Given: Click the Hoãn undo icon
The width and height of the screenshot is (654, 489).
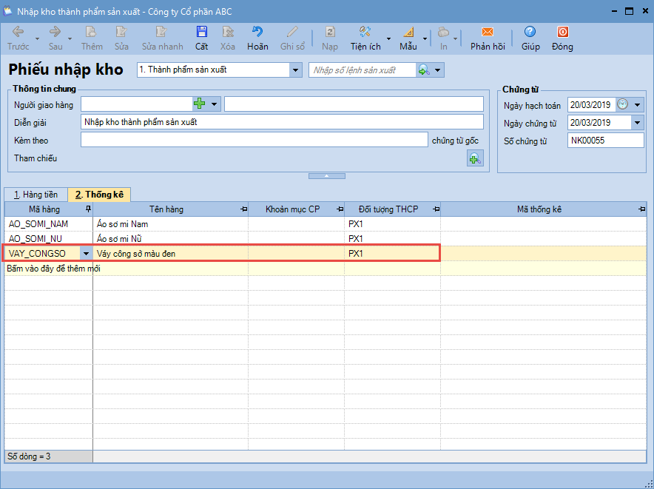Looking at the screenshot, I should 257,32.
